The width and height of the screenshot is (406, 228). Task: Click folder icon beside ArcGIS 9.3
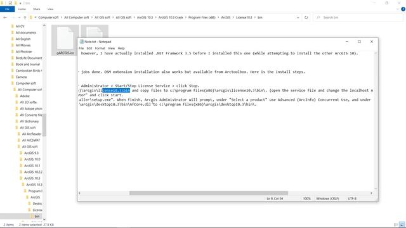pyautogui.click(x=21, y=153)
